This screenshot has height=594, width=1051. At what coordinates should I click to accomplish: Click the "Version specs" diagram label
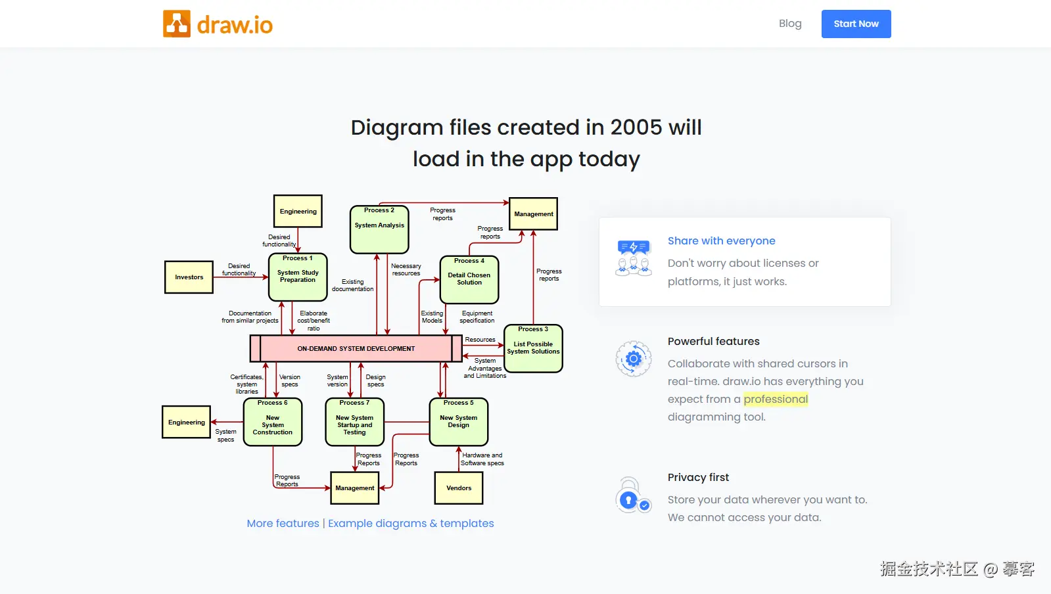(x=290, y=380)
